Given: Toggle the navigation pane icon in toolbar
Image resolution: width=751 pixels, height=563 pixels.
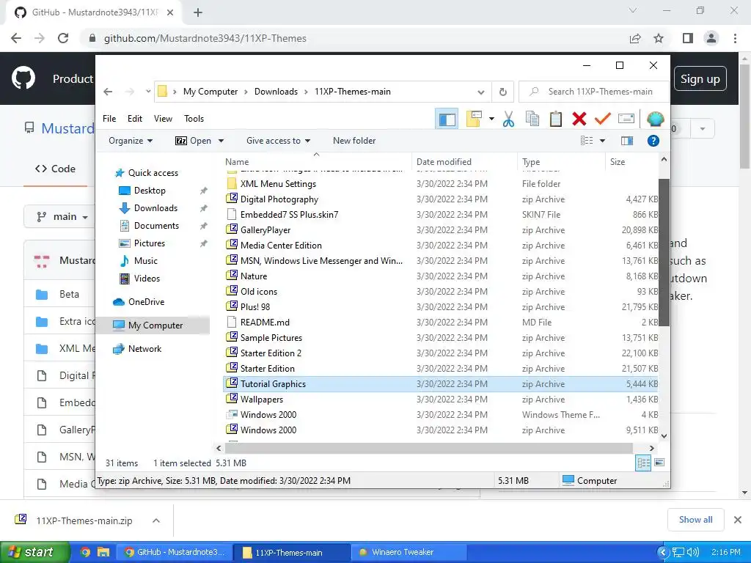Looking at the screenshot, I should 447,119.
